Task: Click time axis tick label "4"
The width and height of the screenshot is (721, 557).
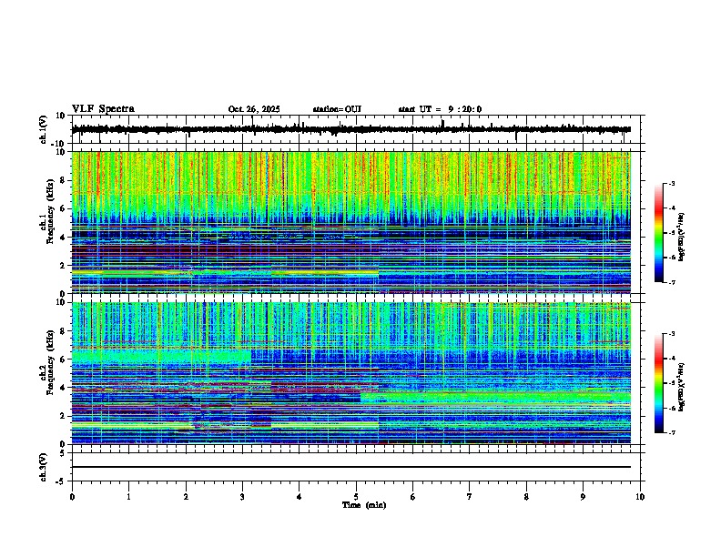Action: coord(300,497)
